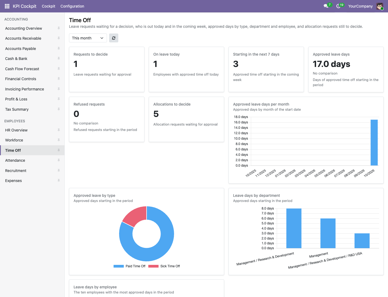The height and width of the screenshot is (297, 388).
Task: Pin the Accounting Overview item
Action: [x=59, y=28]
